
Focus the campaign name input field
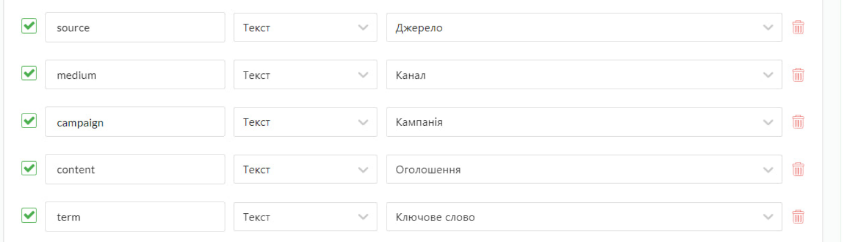click(134, 122)
